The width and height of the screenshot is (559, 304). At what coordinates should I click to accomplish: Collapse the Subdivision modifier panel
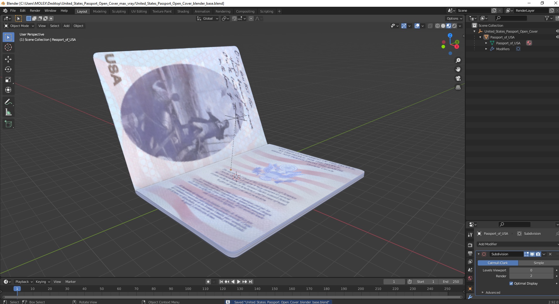click(x=479, y=254)
